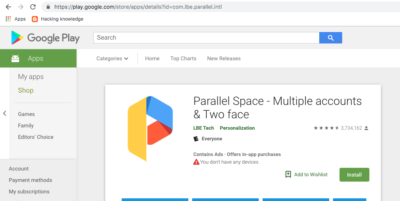
Task: Open Family category link
Action: 26,125
